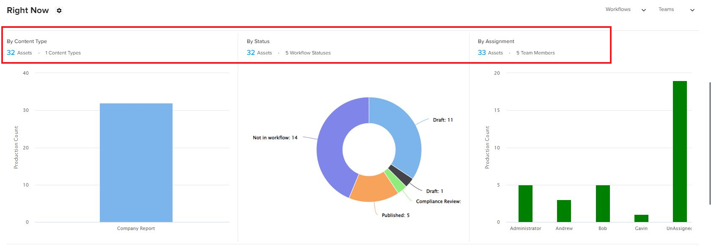Click the light green Compliance Review slice
The height and width of the screenshot is (249, 711).
pyautogui.click(x=395, y=181)
